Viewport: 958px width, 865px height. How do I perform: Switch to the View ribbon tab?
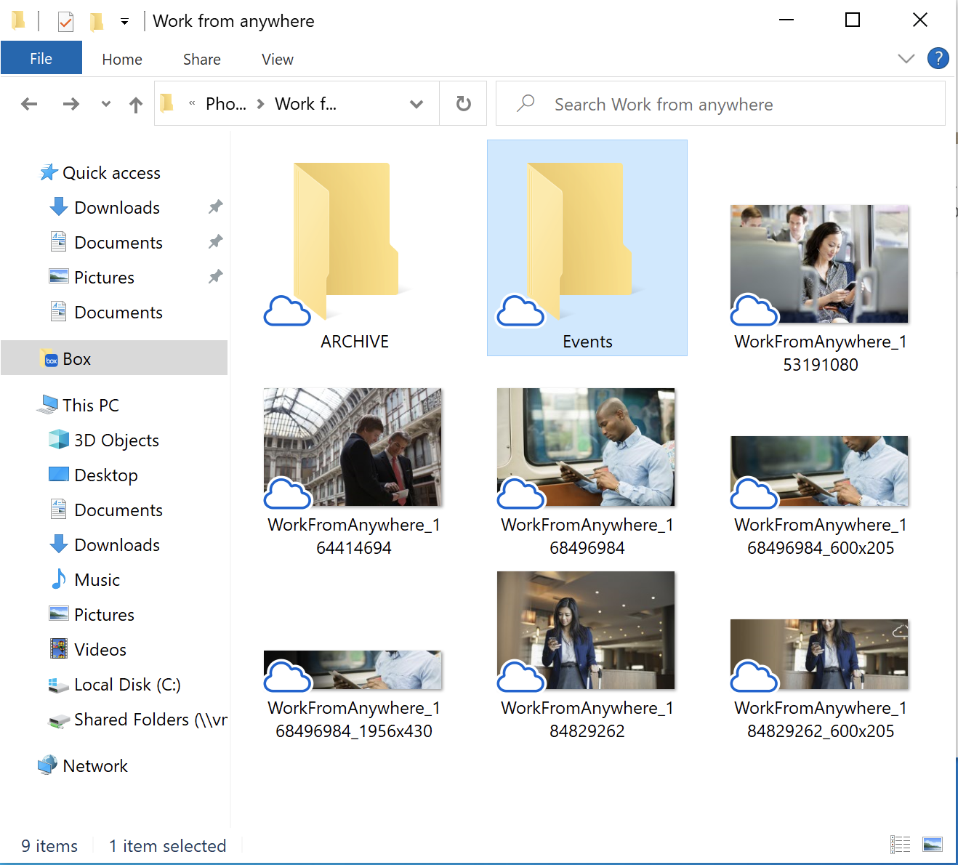[277, 59]
